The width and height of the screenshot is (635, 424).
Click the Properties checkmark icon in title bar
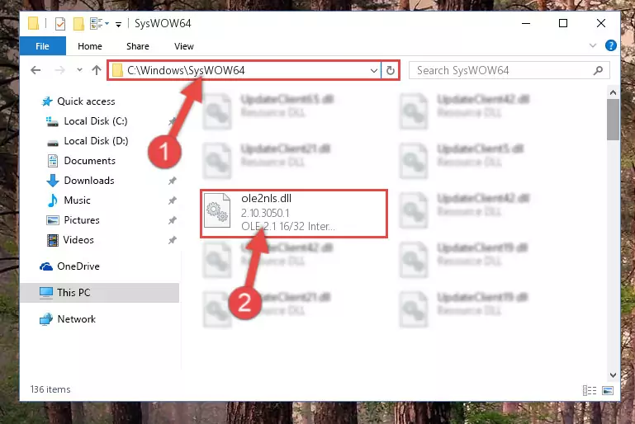(60, 24)
